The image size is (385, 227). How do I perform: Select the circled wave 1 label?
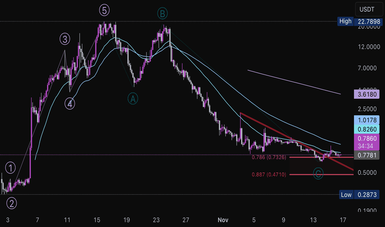pyautogui.click(x=11, y=168)
